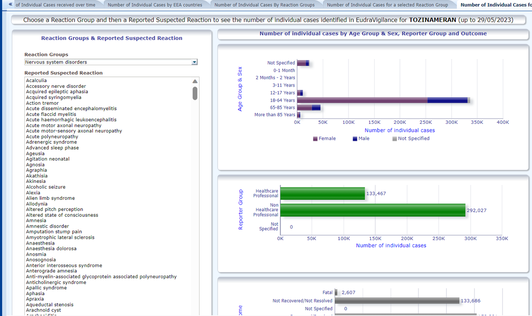Open the Reaction Groups dropdown arrow
The width and height of the screenshot is (532, 316).
(194, 62)
